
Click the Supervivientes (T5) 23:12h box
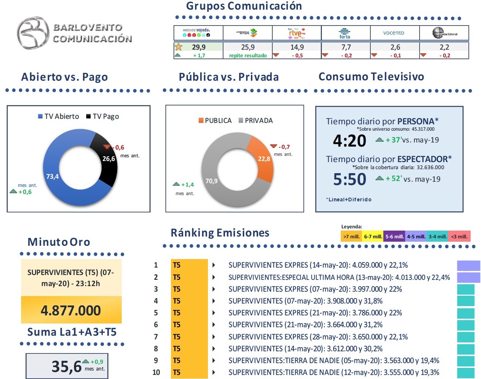[x=71, y=278]
